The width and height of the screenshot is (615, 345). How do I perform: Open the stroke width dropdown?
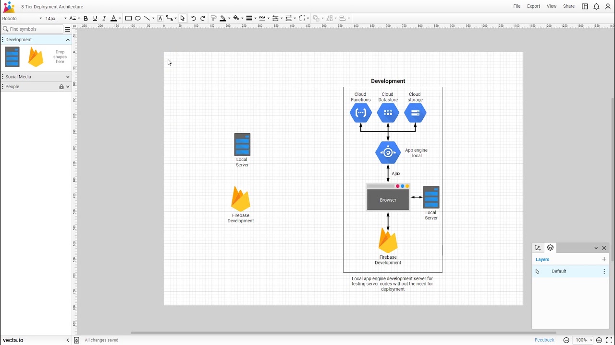(x=251, y=18)
